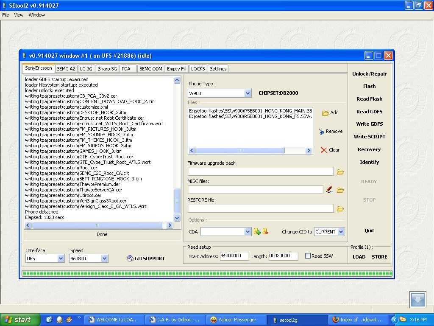Click the Read GDFS button

pos(369,112)
